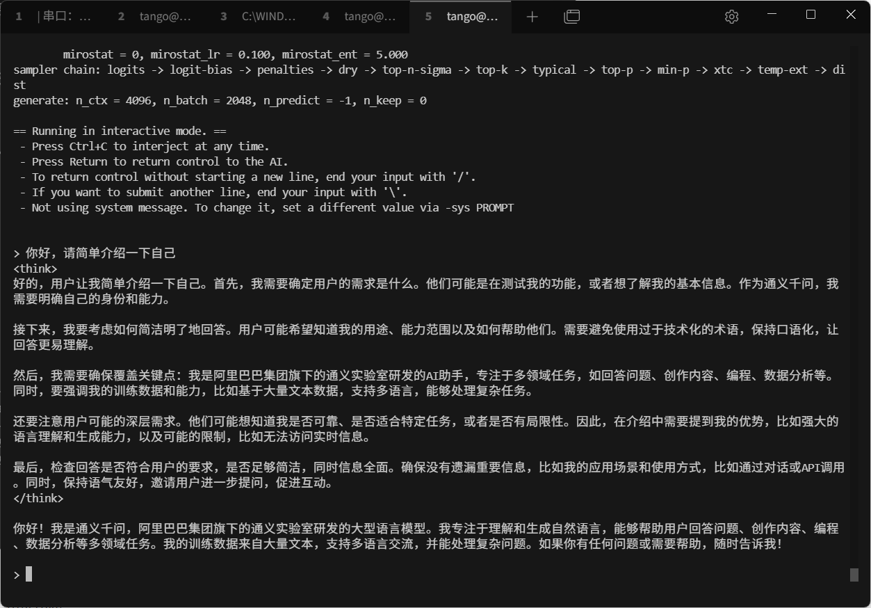
Task: Click the line starting 'sampler chain: logits'
Action: pos(429,77)
